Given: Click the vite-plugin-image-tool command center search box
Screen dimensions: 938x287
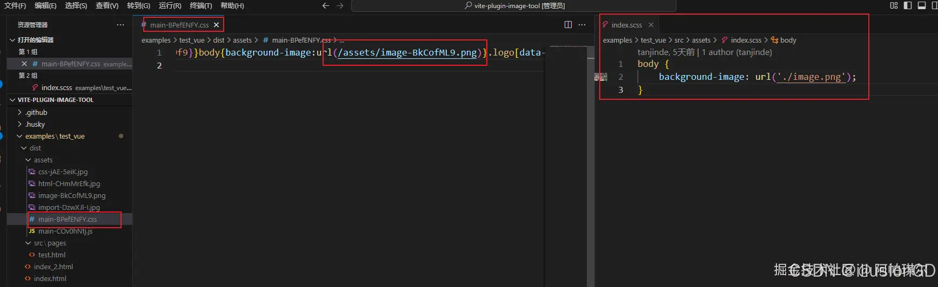Looking at the screenshot, I should (514, 5).
